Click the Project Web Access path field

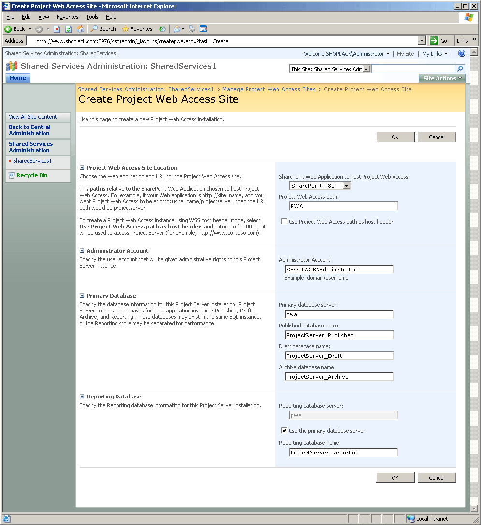pos(343,206)
